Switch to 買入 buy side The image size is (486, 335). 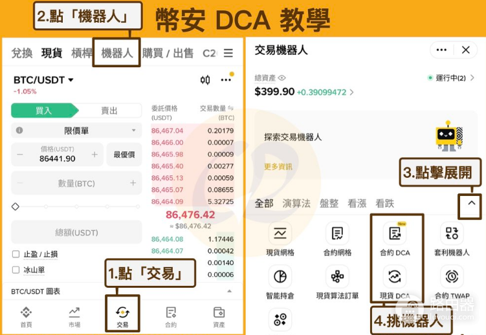pyautogui.click(x=44, y=111)
